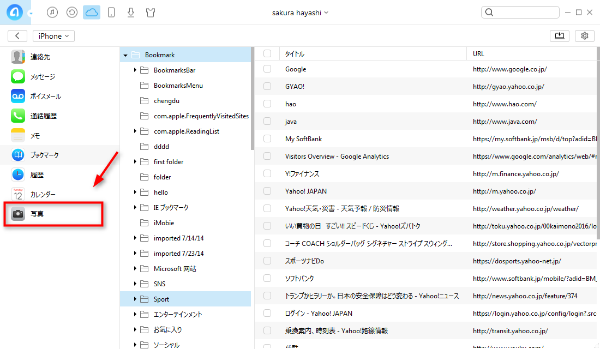
Task: Check the スポーツナビDo bookmark checkbox
Action: click(x=267, y=261)
